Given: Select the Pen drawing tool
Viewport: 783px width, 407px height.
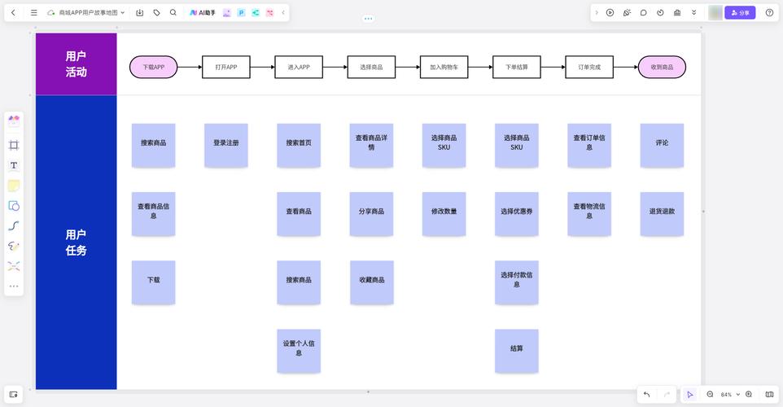Looking at the screenshot, I should click(x=14, y=246).
